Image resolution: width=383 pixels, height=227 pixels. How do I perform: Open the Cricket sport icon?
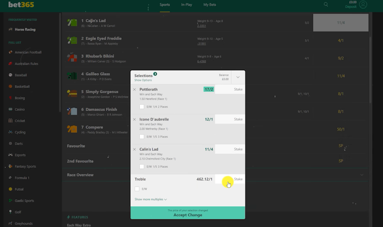coord(11,121)
